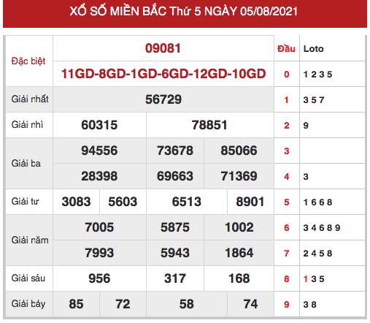This screenshot has width=370, height=323.
Task: Click the Giải tư number 8901
Action: [x=250, y=202]
